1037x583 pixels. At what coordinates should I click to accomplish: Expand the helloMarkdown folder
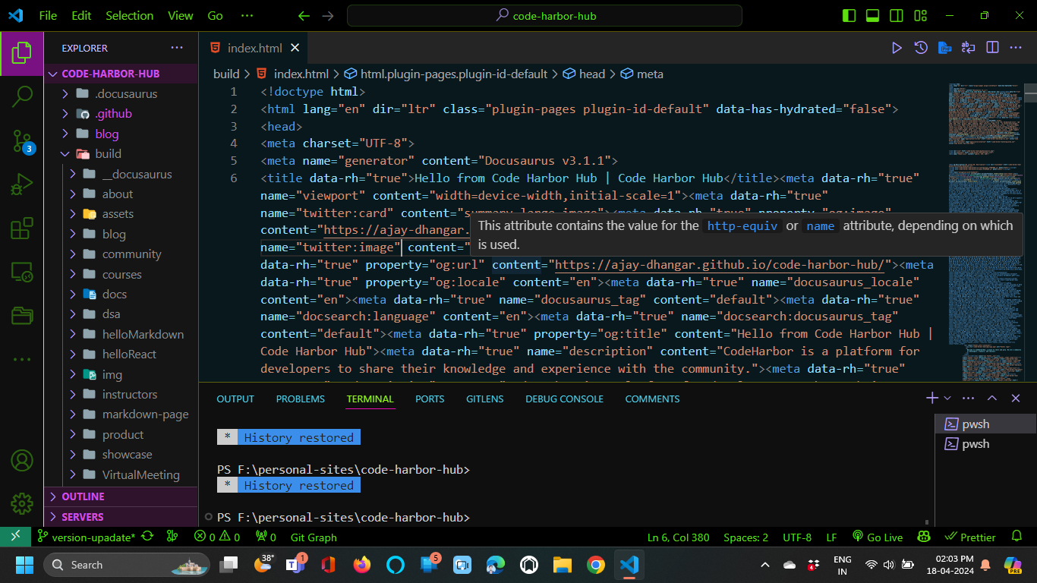click(121, 334)
